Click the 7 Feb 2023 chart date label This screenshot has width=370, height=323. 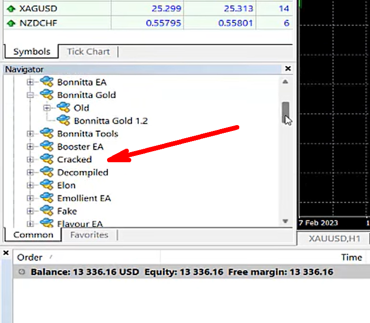pyautogui.click(x=318, y=223)
